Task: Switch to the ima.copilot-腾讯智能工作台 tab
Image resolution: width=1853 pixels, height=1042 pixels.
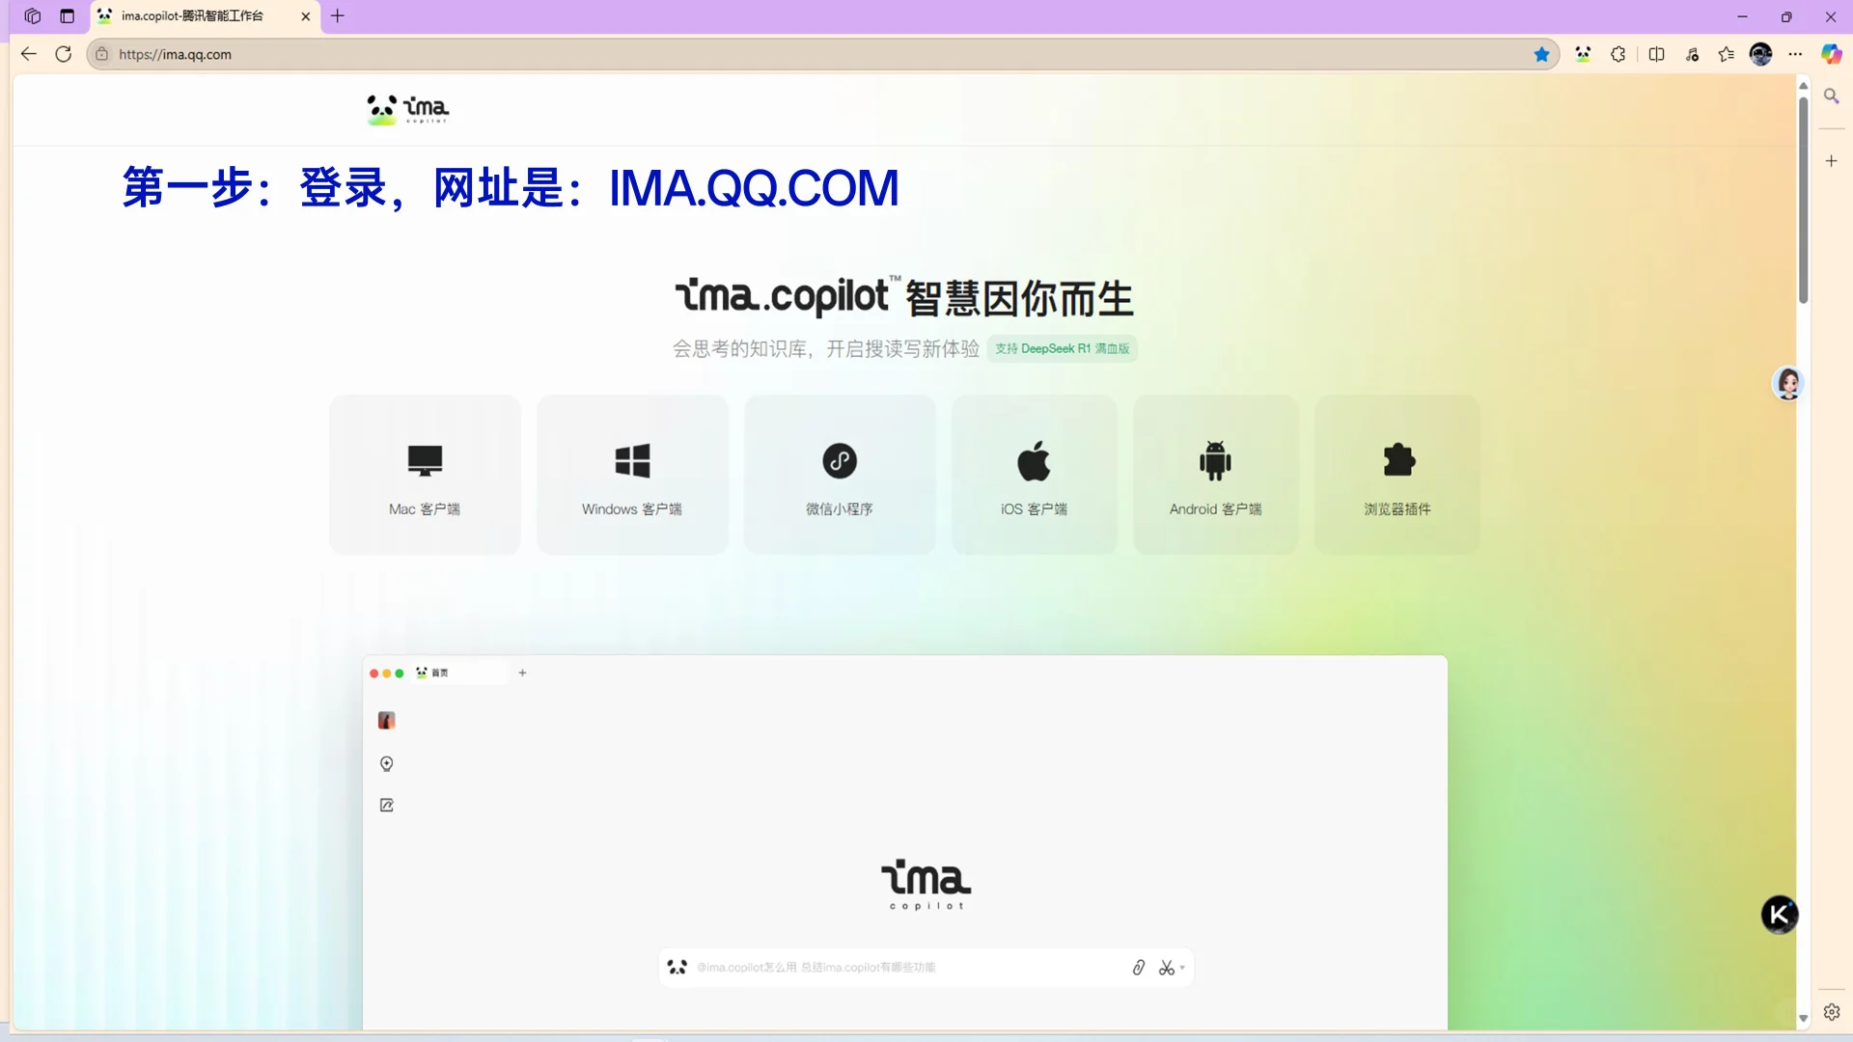Action: click(193, 16)
